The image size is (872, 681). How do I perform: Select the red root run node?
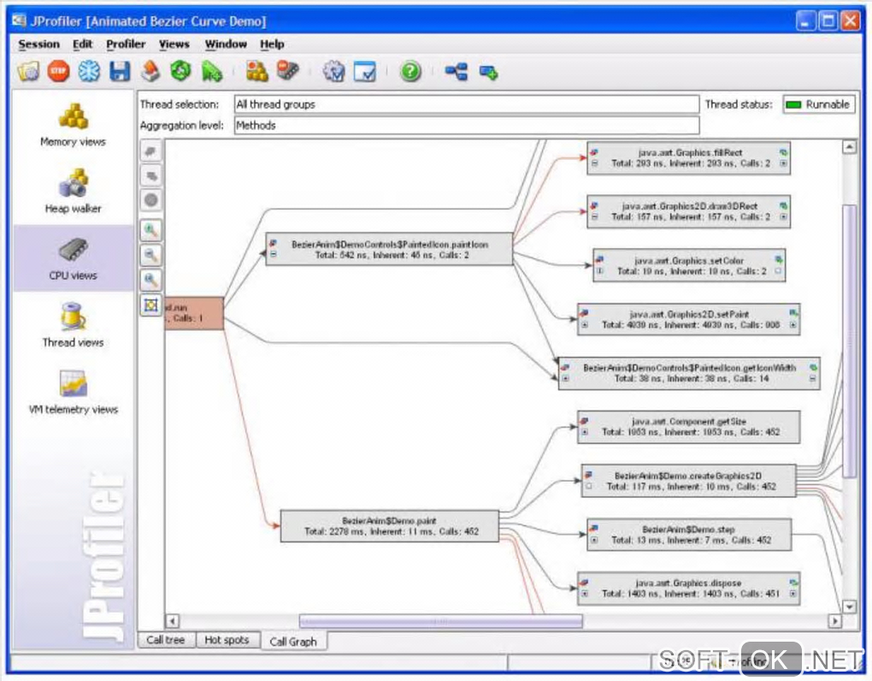pos(195,312)
